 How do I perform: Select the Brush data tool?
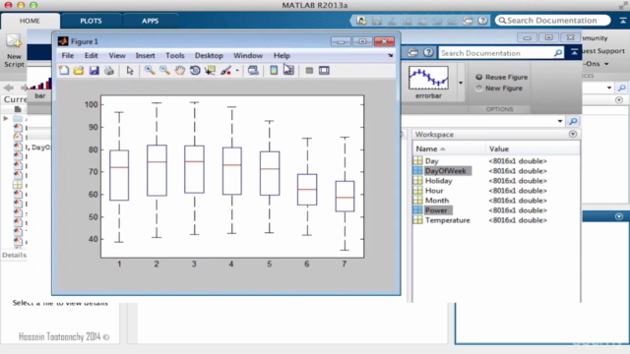pyautogui.click(x=225, y=71)
